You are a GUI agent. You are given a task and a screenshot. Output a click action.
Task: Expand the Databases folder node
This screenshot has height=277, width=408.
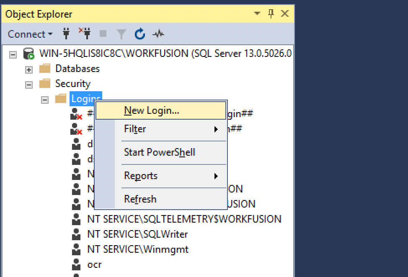coord(29,69)
